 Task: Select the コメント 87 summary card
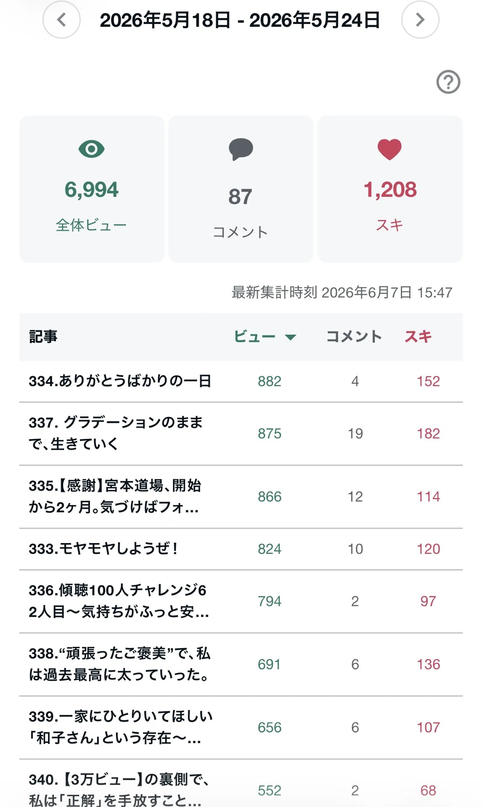241,189
